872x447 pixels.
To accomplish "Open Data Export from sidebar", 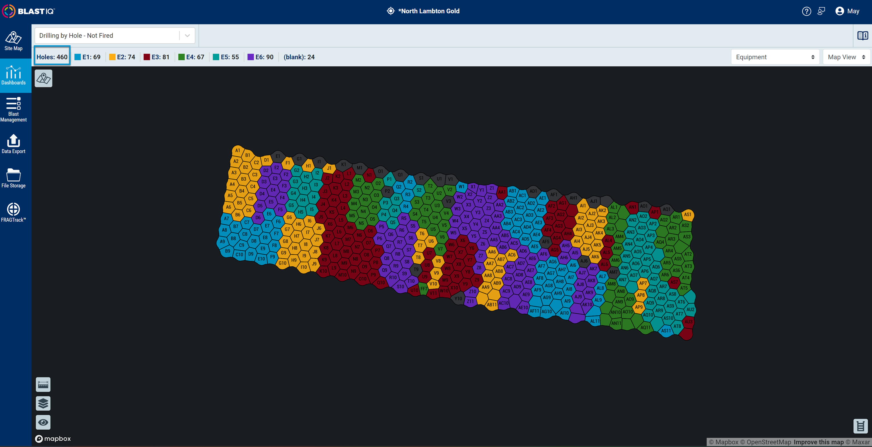I will (14, 144).
